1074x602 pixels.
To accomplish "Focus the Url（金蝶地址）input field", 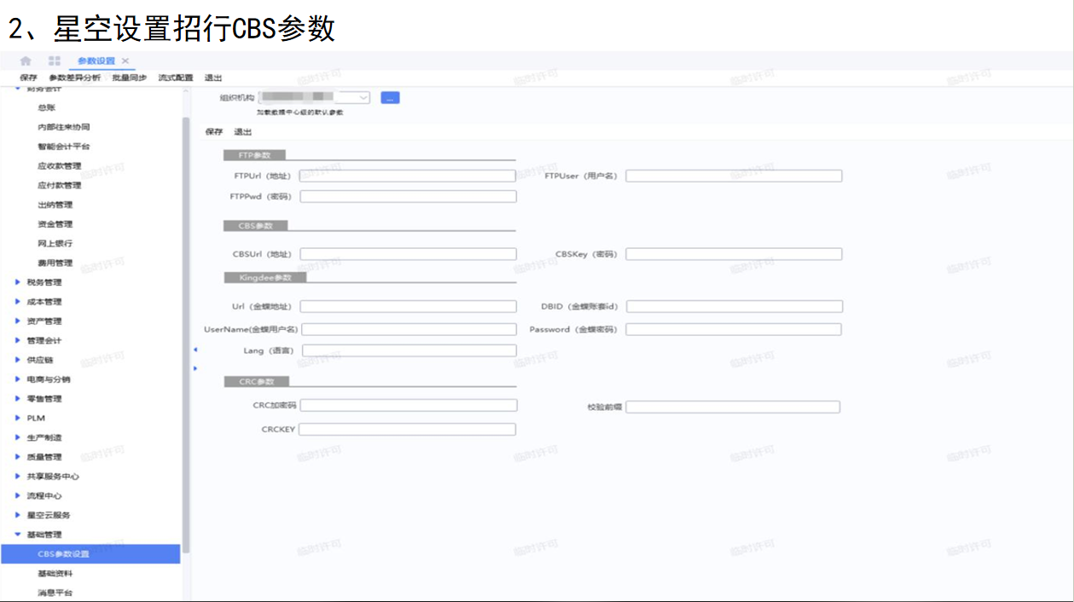I will click(x=408, y=306).
